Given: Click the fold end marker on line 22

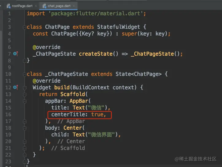Looking at the screenshot, I should tap(25, 155).
